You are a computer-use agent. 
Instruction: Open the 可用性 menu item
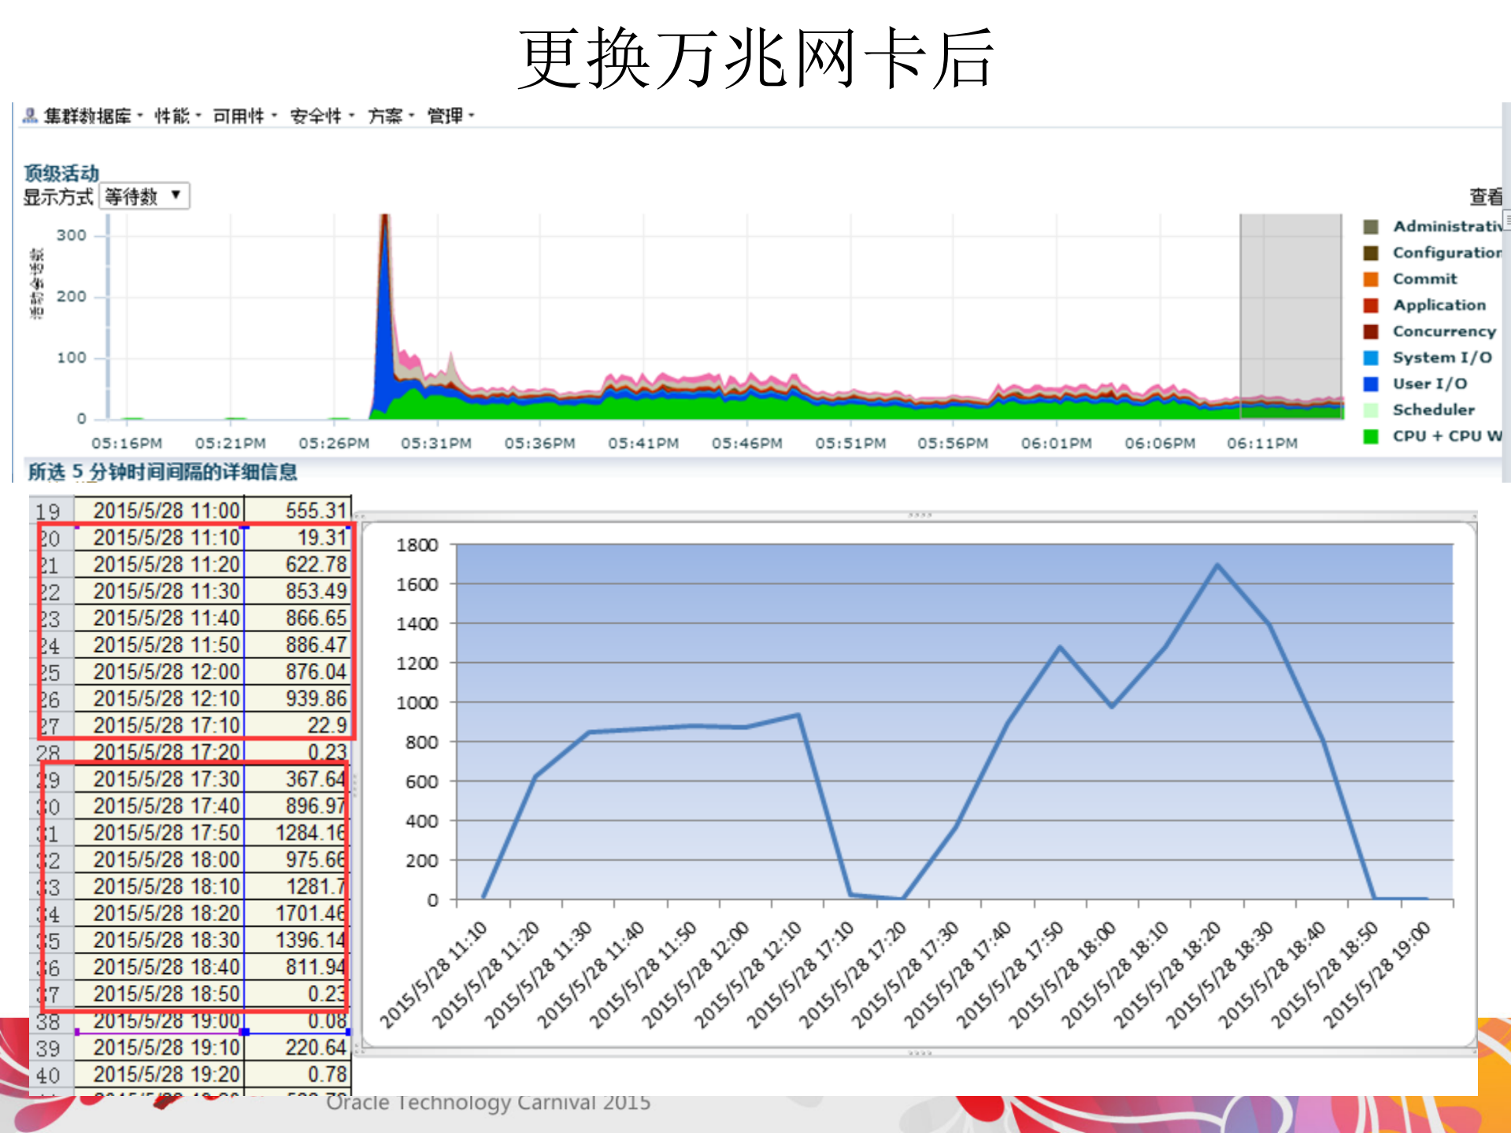click(x=240, y=115)
